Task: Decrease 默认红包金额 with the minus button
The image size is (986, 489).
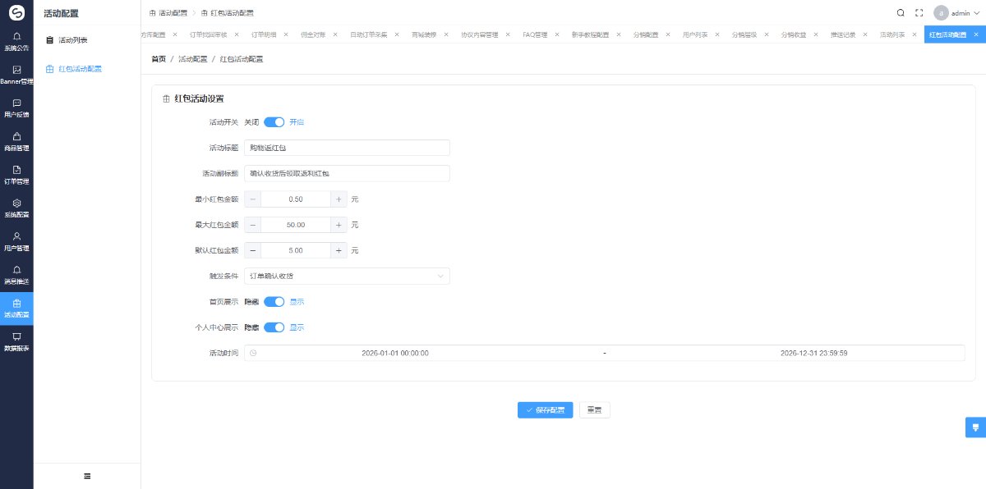Action: (x=252, y=250)
